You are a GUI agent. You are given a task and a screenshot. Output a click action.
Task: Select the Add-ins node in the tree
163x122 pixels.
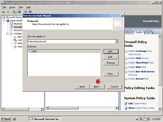coord(18,43)
